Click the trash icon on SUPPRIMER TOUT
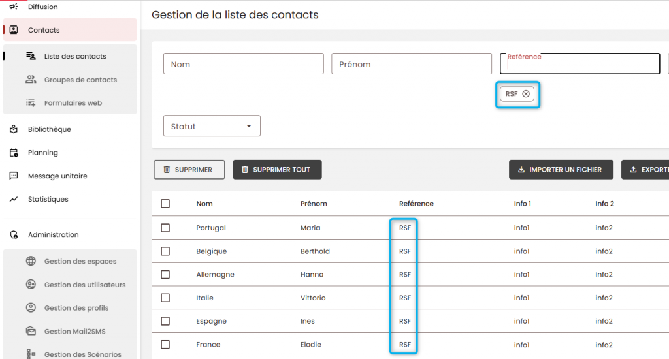 tap(245, 170)
